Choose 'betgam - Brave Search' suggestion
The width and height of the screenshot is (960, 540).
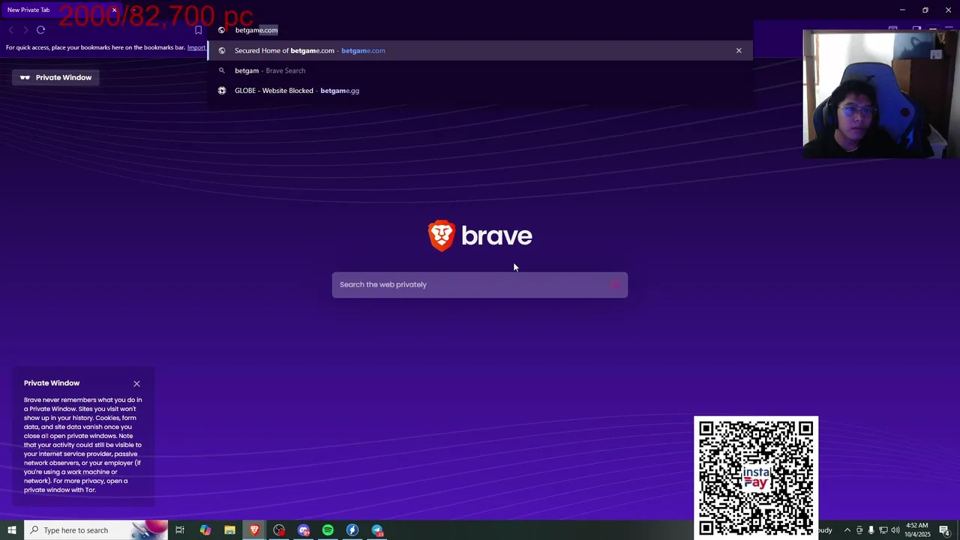point(480,70)
